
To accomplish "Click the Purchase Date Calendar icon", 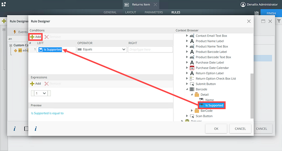I will (192, 68).
